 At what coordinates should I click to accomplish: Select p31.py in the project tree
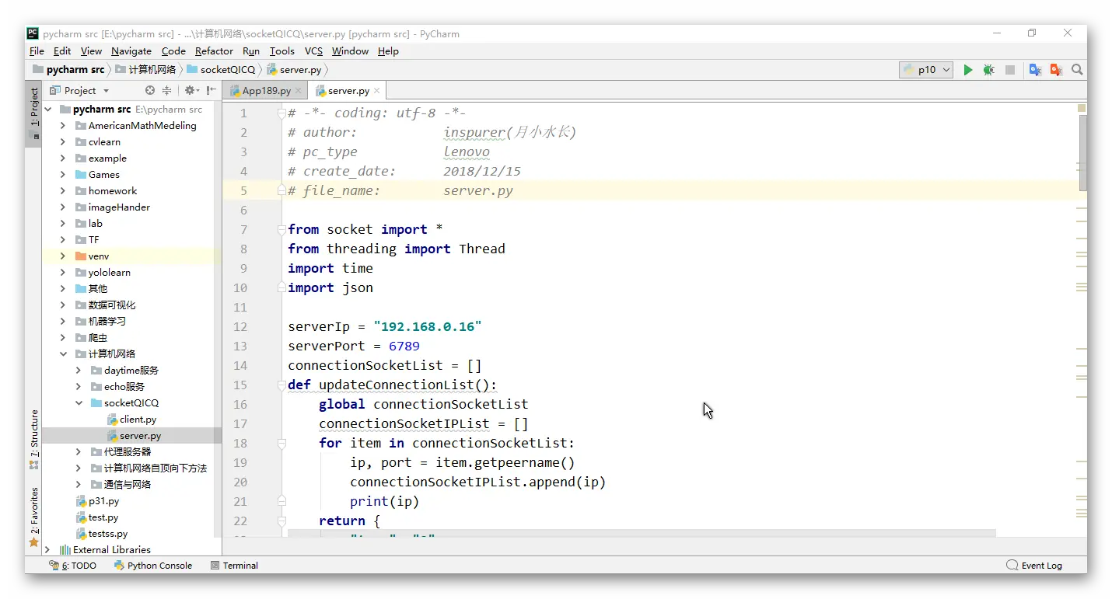pyautogui.click(x=97, y=501)
